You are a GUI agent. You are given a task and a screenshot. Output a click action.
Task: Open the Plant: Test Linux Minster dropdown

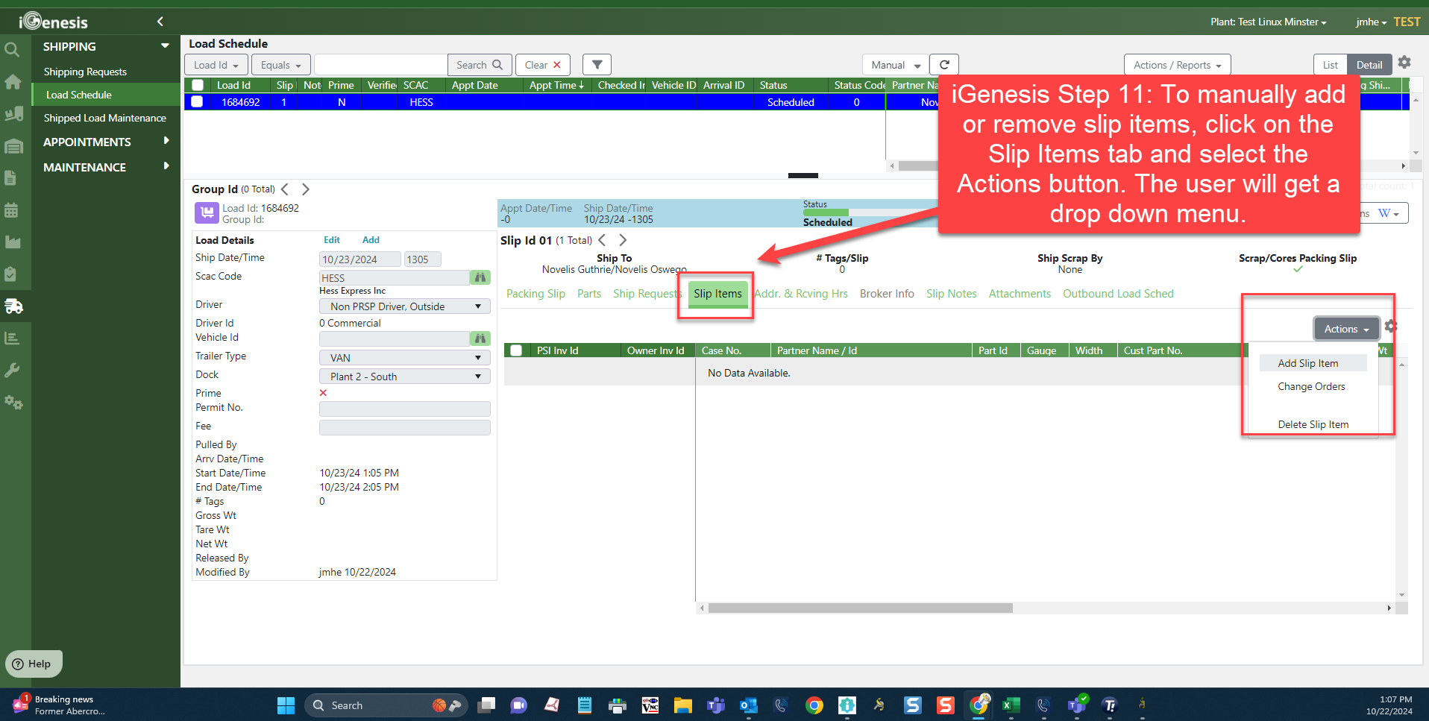coord(1268,22)
